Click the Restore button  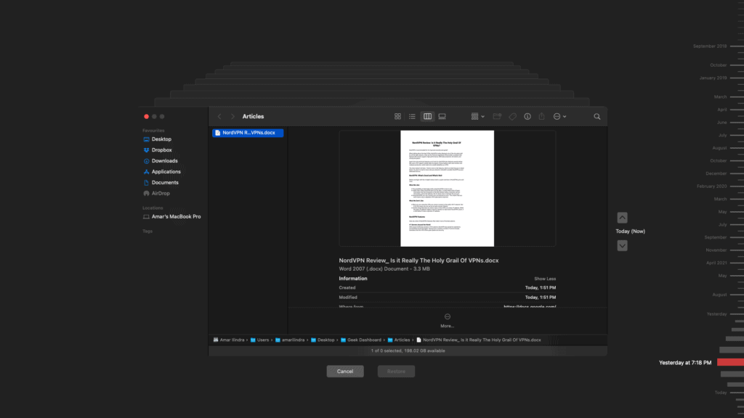coord(396,372)
